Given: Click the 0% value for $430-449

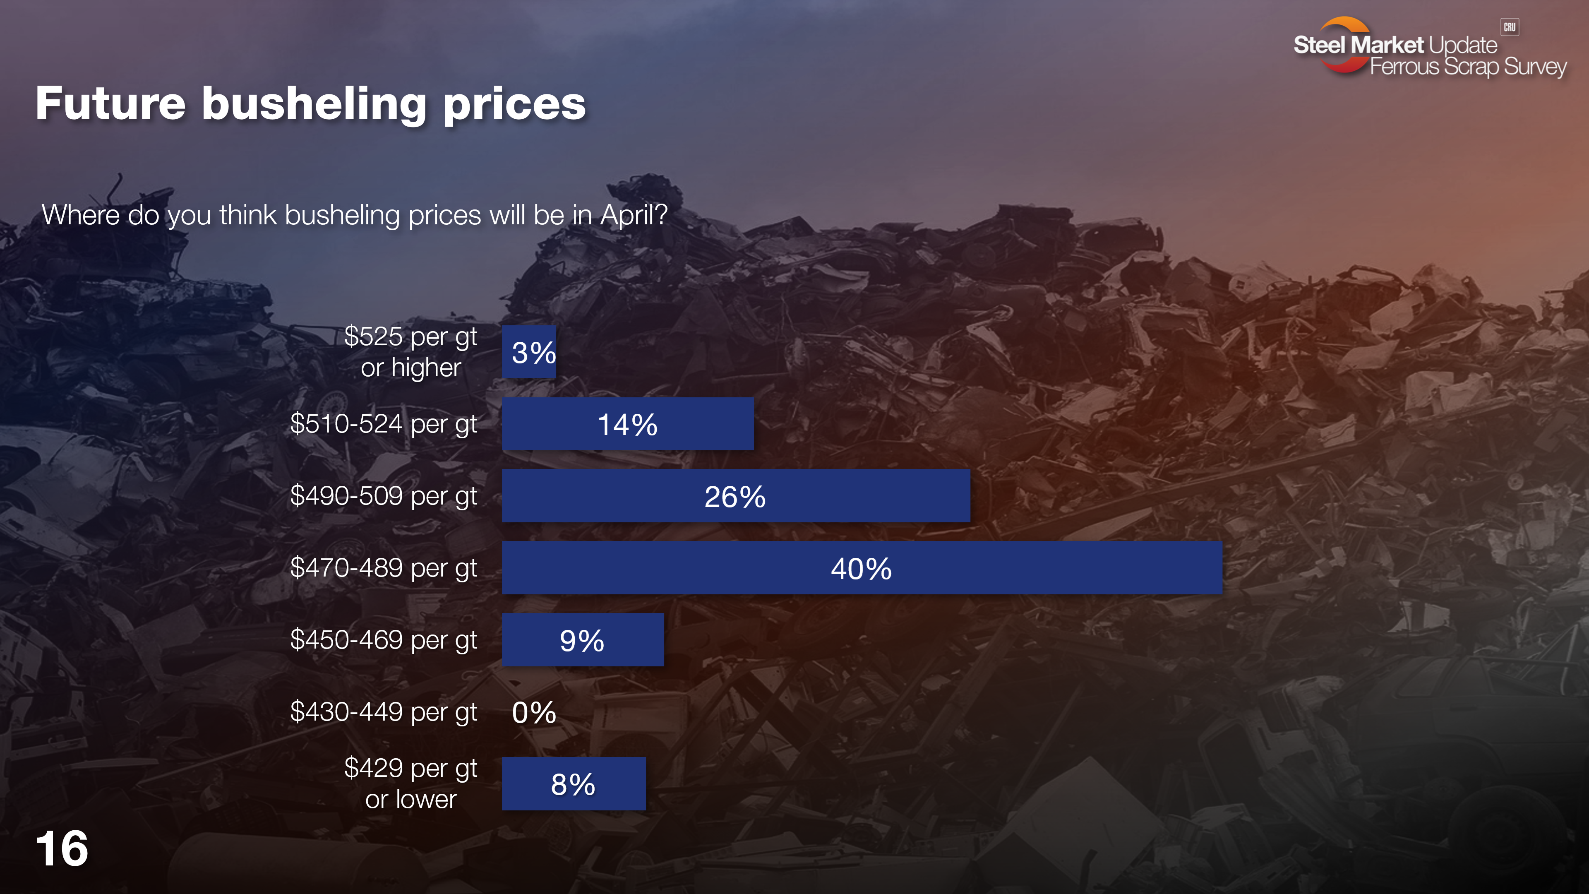Looking at the screenshot, I should tap(534, 713).
